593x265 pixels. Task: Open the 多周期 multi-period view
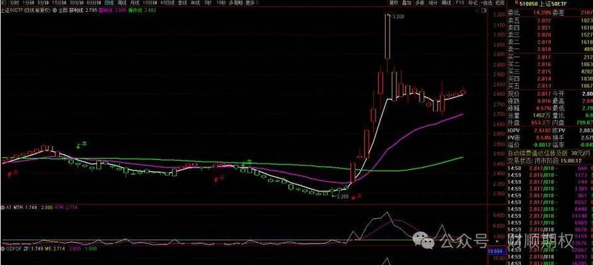pos(237,3)
